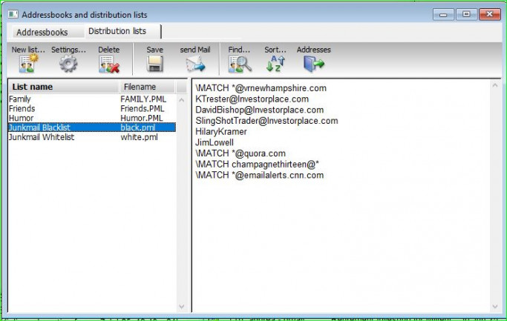This screenshot has width=507, height=321.
Task: Click the New list toolbar icon
Action: [x=28, y=64]
